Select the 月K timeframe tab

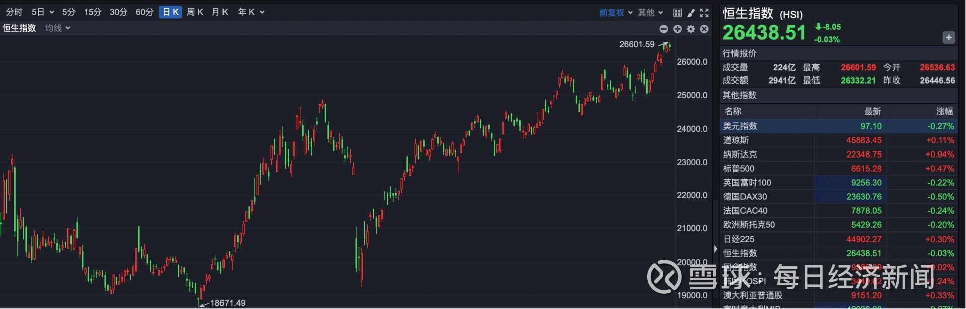(220, 12)
